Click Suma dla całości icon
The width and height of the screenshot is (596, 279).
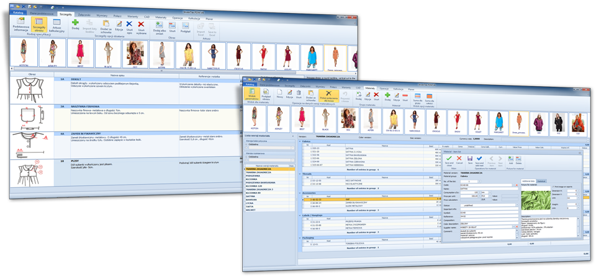pos(430,99)
